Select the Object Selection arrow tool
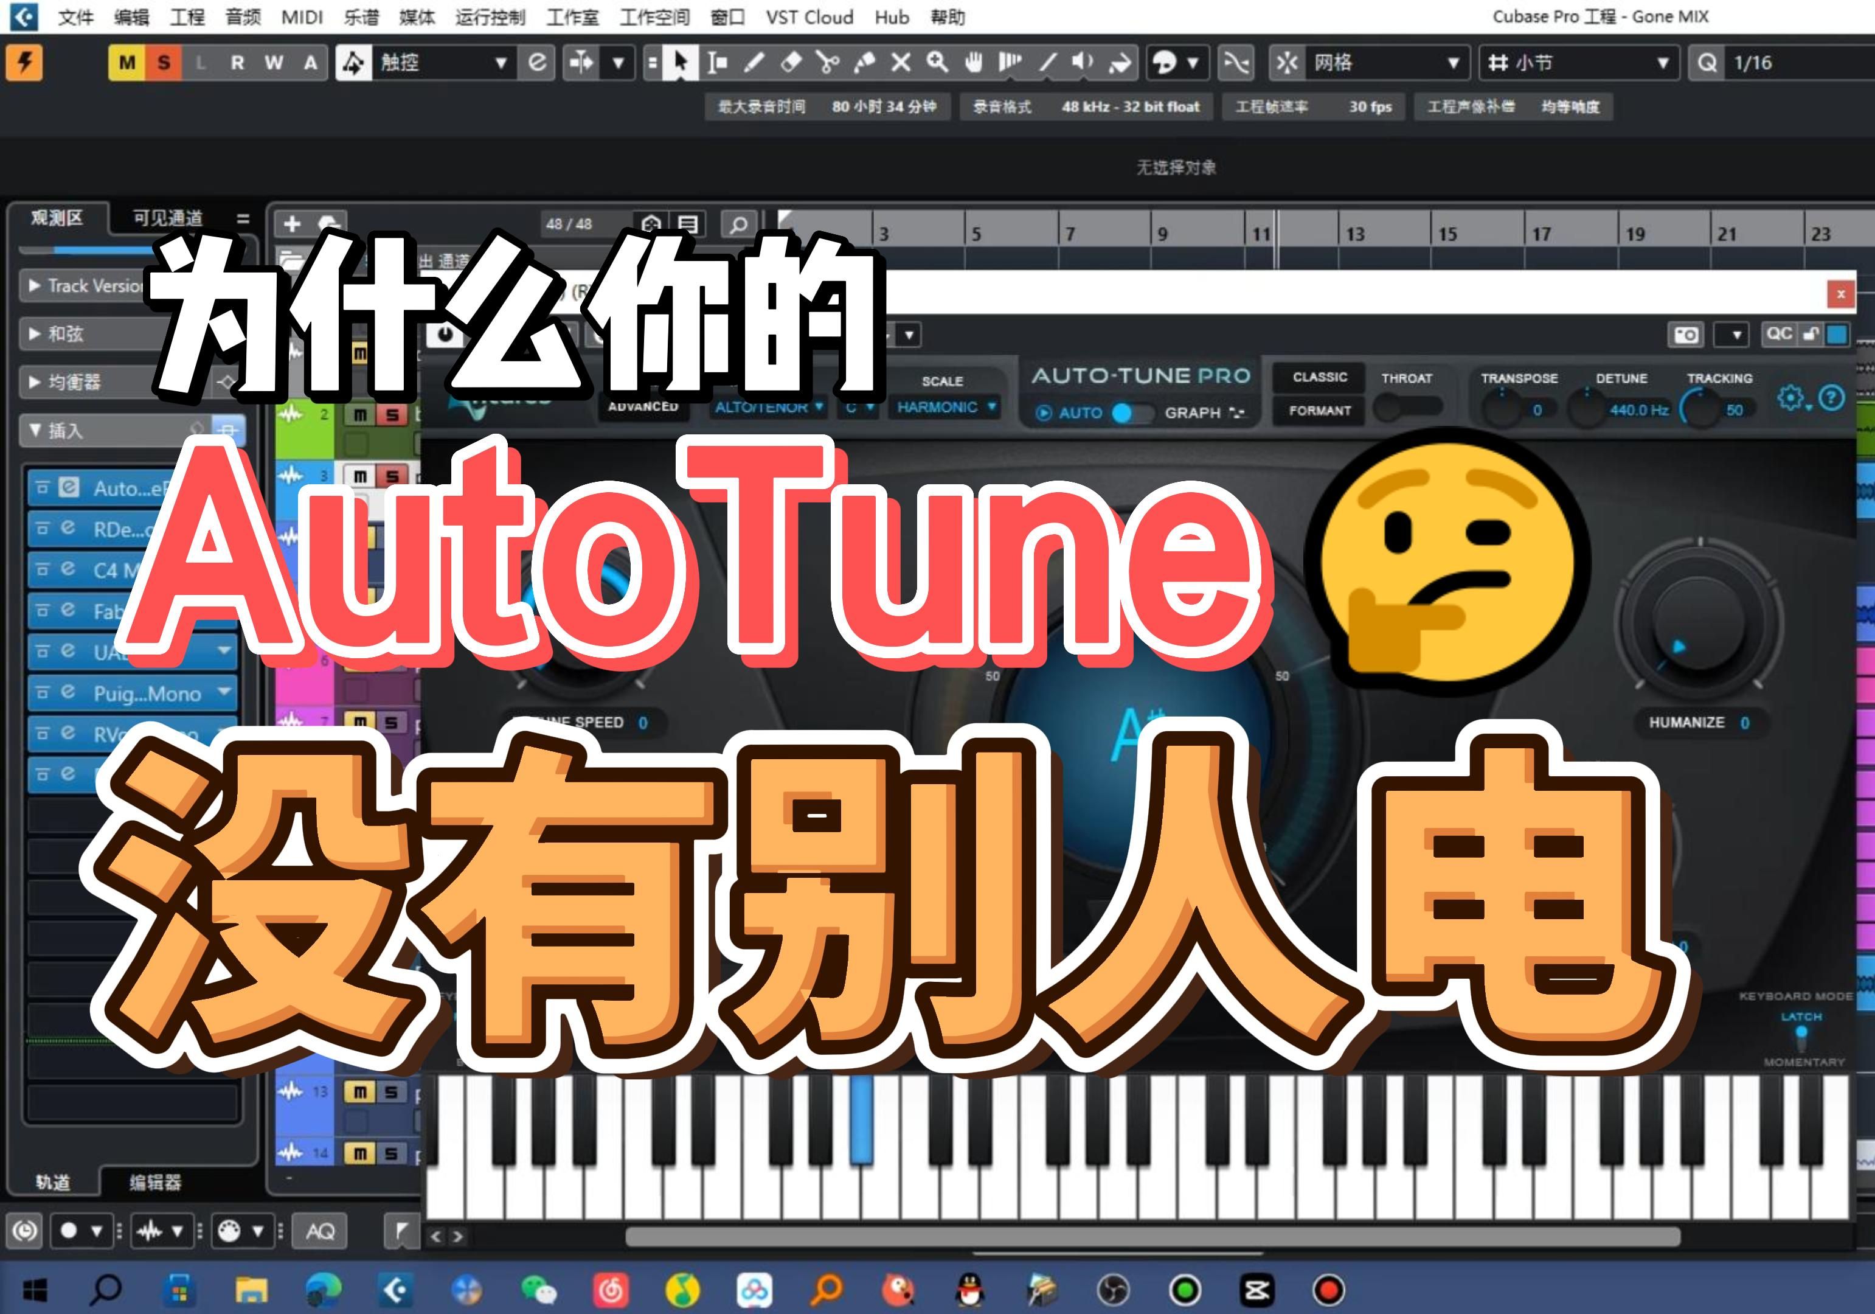Screen dimensions: 1875x1314 [x=679, y=61]
